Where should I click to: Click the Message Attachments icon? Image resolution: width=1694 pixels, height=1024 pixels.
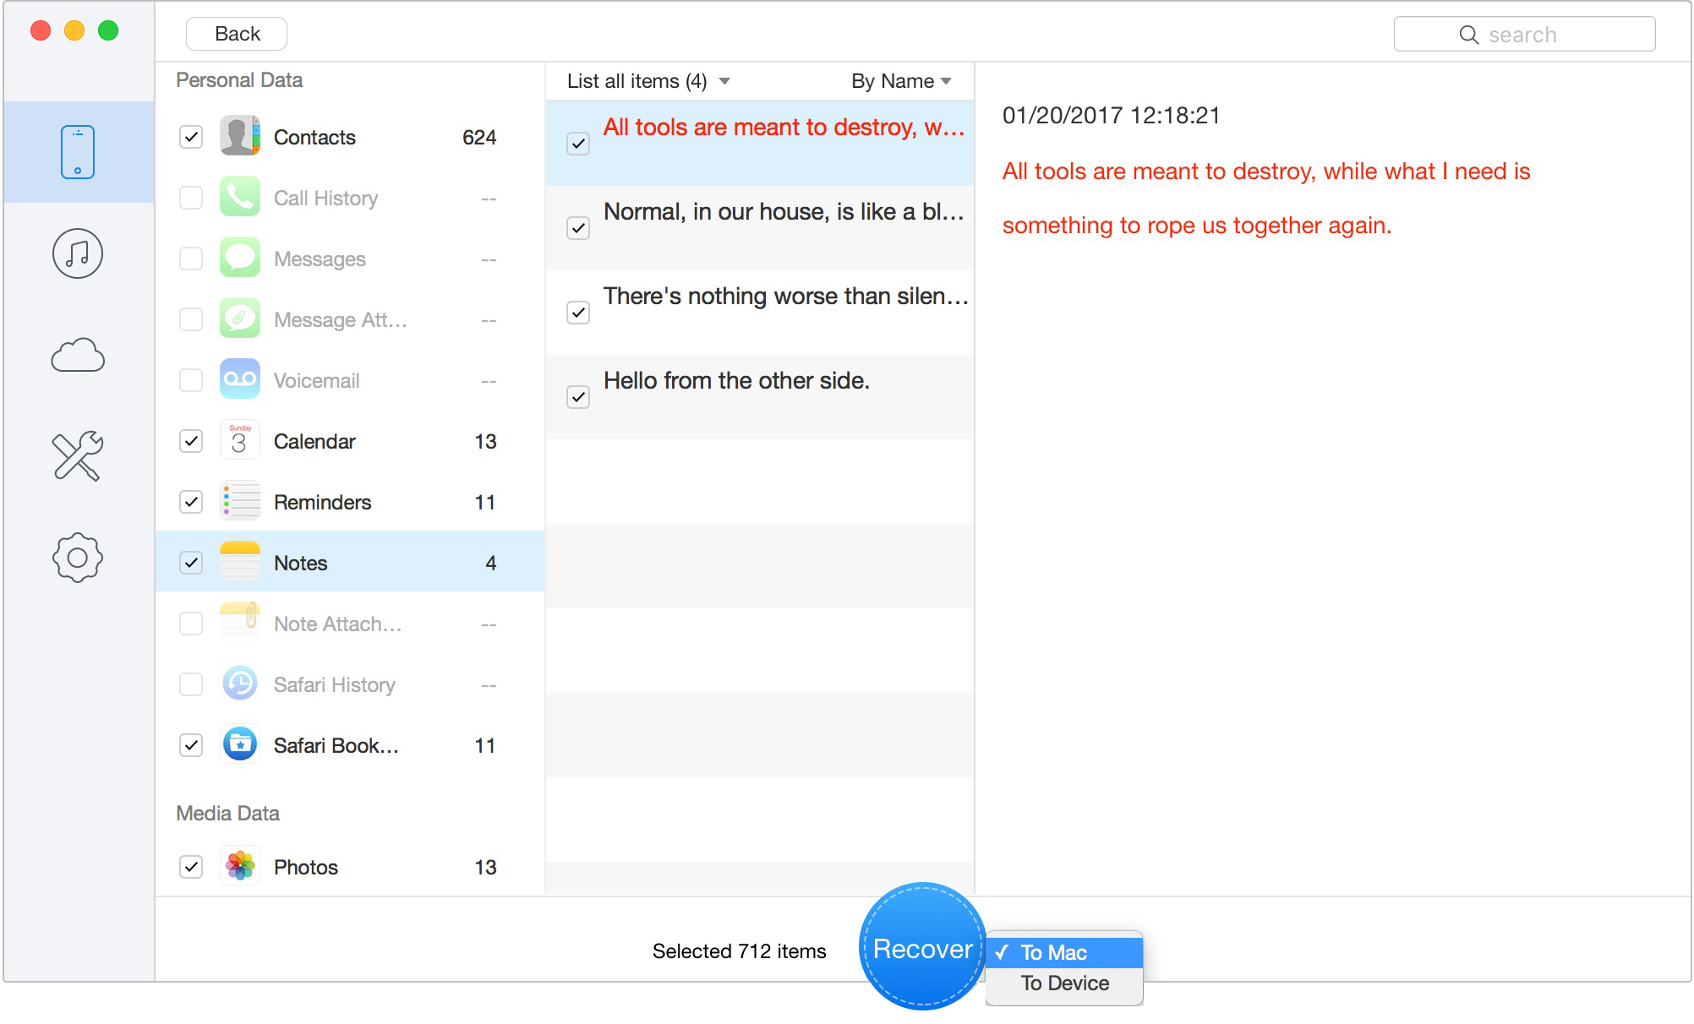click(240, 319)
